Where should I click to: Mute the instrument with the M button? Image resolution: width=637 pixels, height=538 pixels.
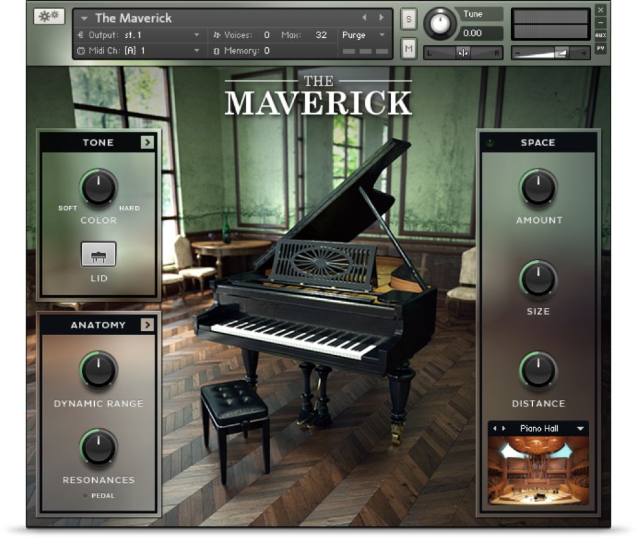click(408, 48)
